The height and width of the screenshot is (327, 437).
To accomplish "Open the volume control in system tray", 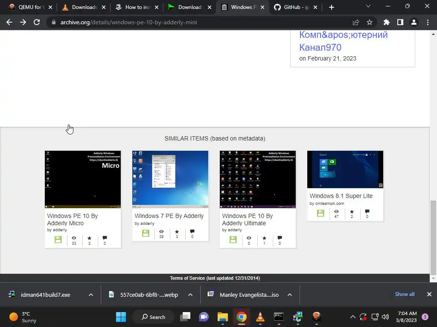I will [385, 317].
